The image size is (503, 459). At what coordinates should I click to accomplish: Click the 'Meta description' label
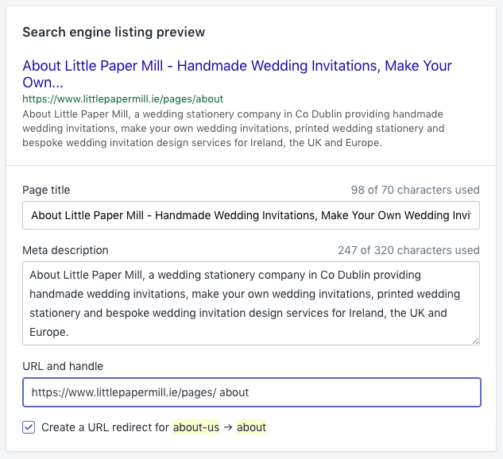65,250
